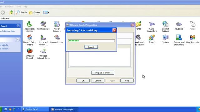This screenshot has height=112, width=200.
Task: Click OK in VMware Tools Properties
Action: click(83, 81)
